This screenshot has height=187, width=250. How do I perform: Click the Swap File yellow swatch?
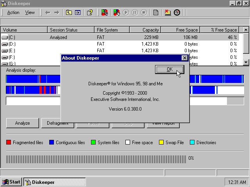161,142
